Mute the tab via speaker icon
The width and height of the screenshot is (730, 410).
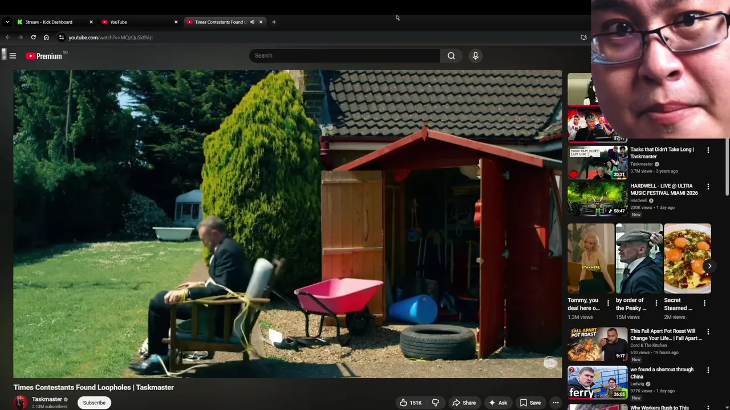coord(252,22)
